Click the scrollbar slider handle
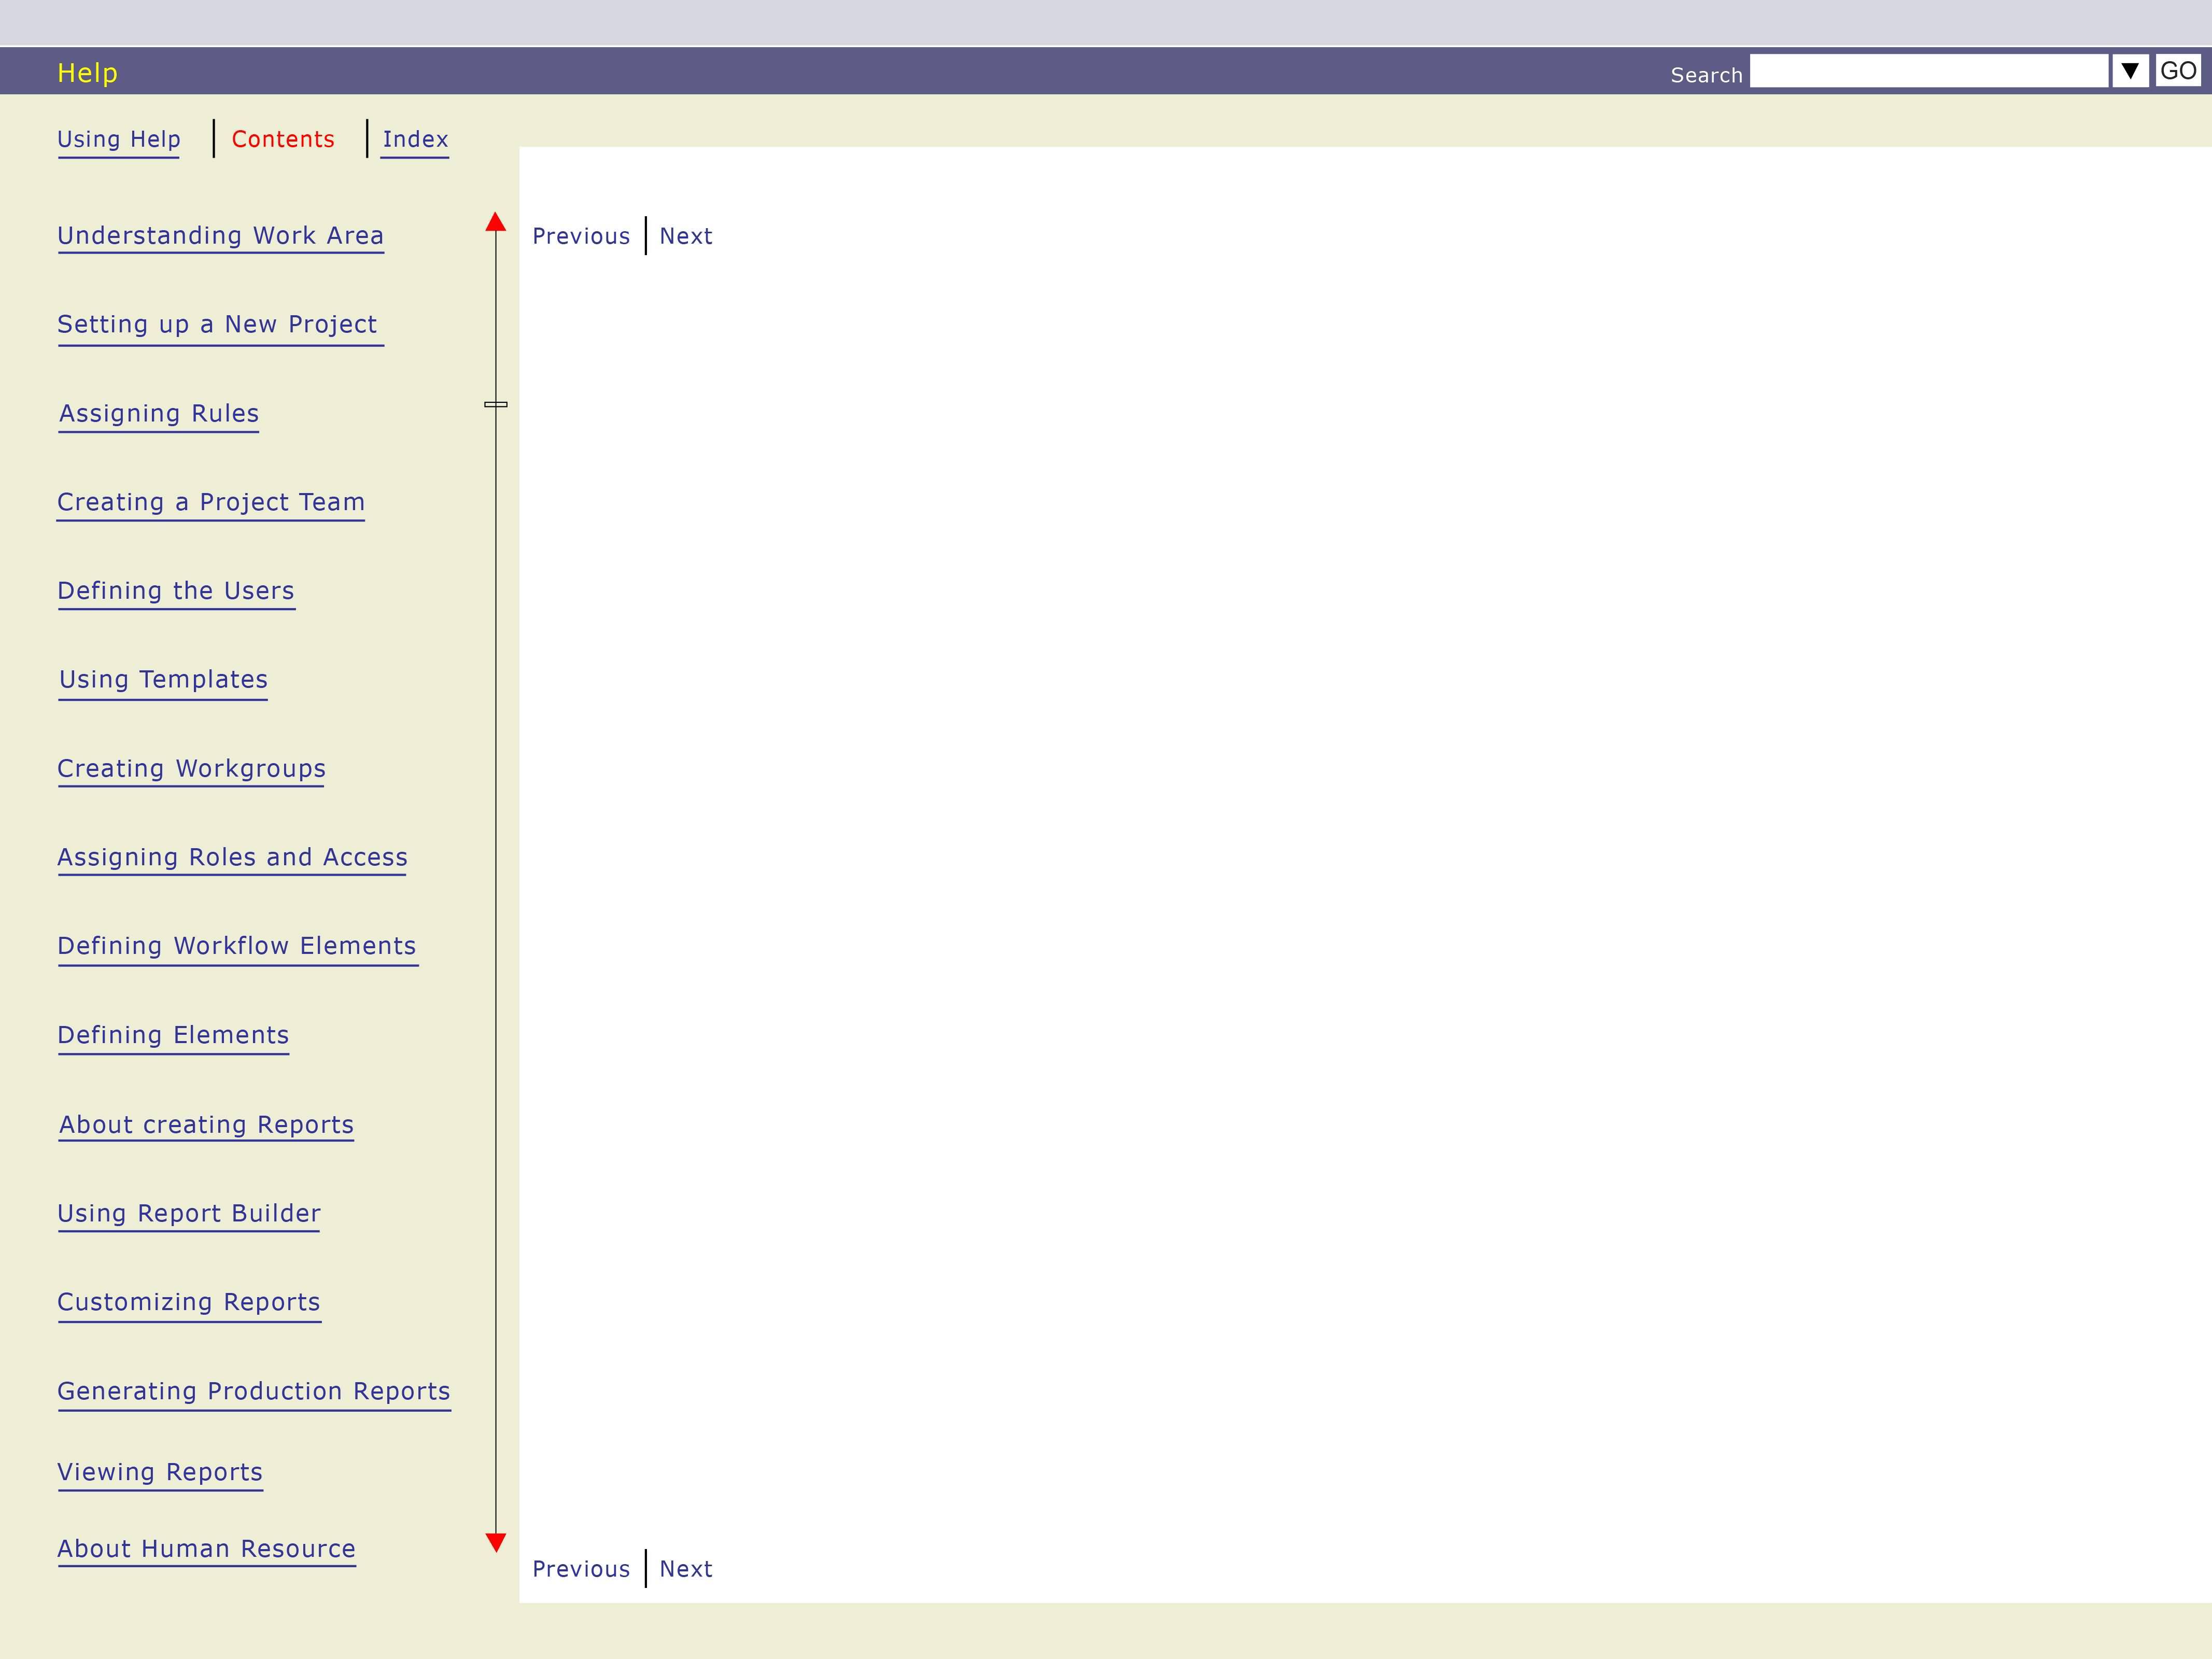The image size is (2212, 1659). click(495, 404)
